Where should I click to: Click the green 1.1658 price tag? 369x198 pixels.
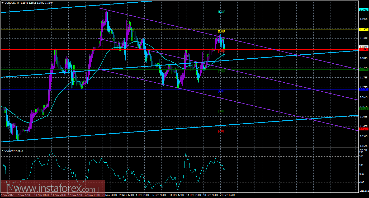tap(363, 109)
